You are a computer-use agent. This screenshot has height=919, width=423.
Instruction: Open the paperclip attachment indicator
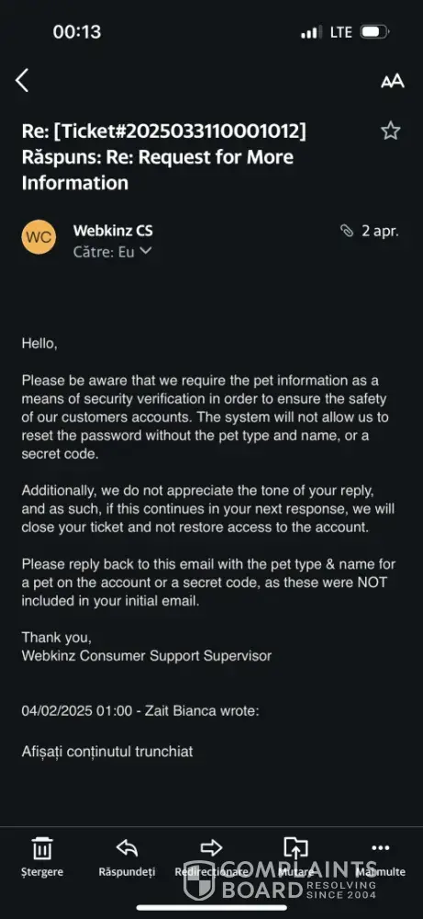click(347, 232)
